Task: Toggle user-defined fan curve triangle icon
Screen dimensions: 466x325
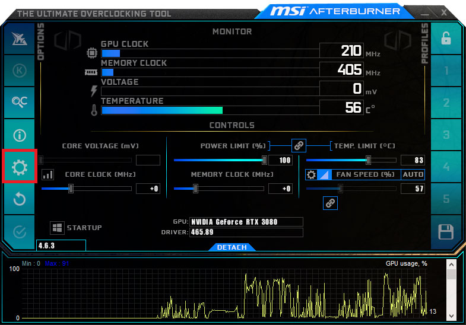Action: [324, 174]
